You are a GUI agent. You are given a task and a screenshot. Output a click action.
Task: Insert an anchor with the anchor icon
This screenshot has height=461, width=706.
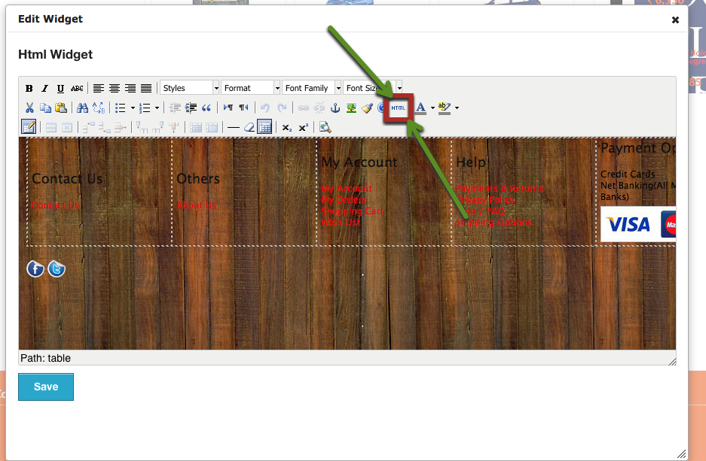336,108
